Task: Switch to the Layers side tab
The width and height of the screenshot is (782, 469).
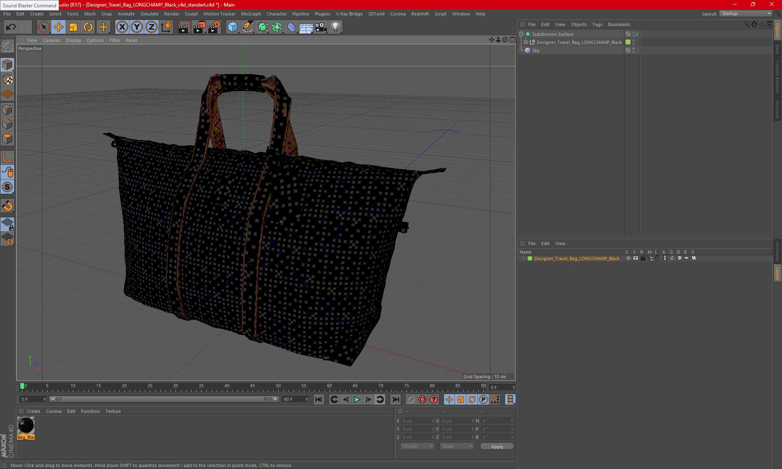Action: (x=778, y=273)
